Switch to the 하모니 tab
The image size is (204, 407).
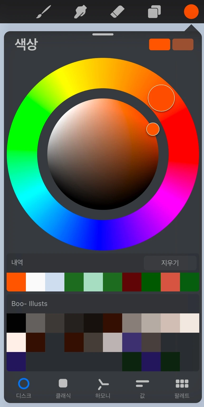pyautogui.click(x=103, y=388)
